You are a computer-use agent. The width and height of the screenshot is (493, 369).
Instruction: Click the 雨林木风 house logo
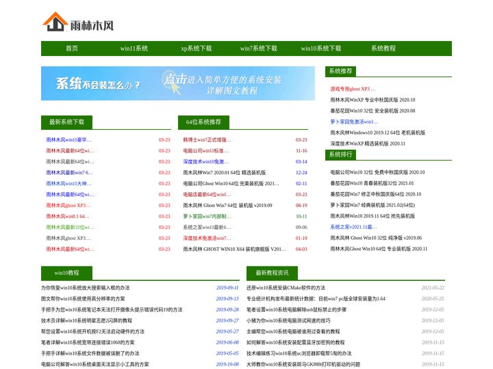pyautogui.click(x=78, y=22)
